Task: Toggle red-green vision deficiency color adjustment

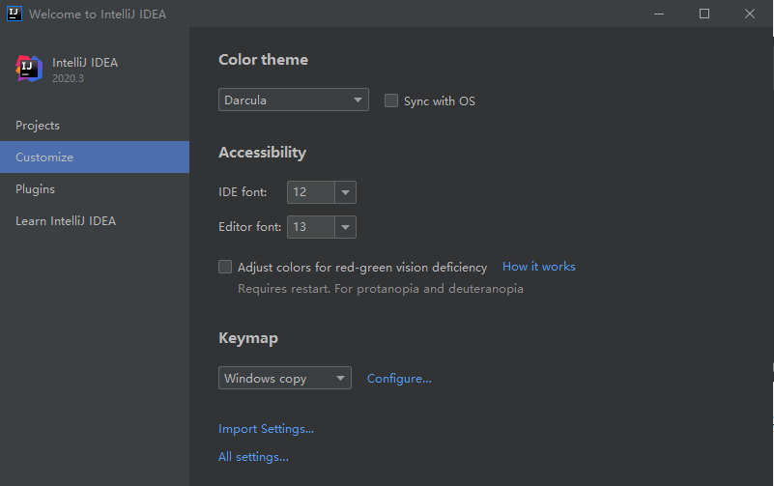Action: click(225, 267)
